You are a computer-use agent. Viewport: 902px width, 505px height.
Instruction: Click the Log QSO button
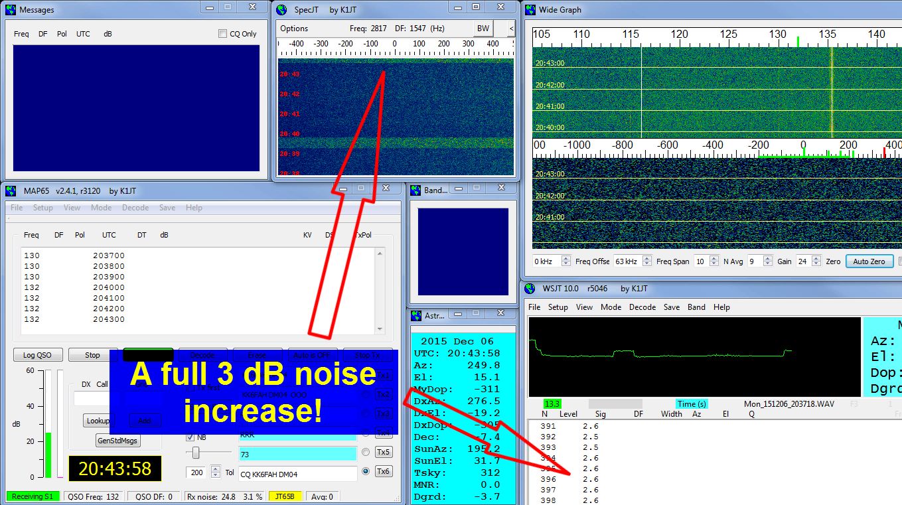coord(37,355)
